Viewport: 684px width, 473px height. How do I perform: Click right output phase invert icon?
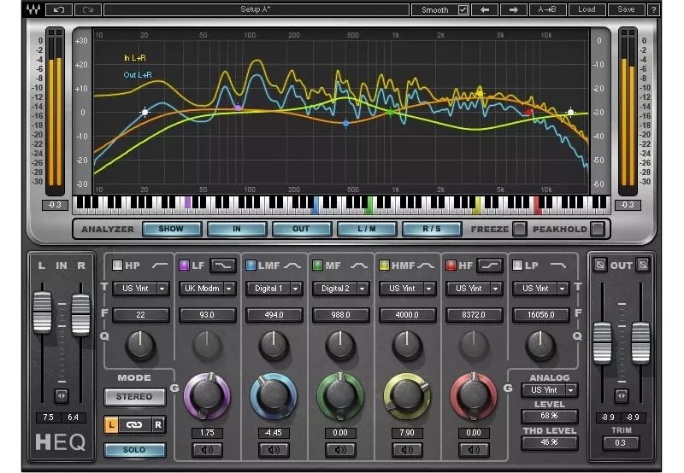point(643,265)
